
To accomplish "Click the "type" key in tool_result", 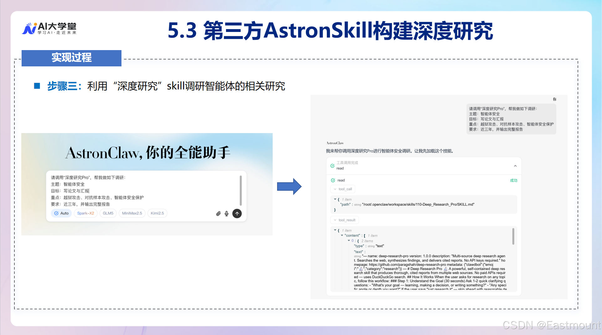I will click(x=359, y=246).
